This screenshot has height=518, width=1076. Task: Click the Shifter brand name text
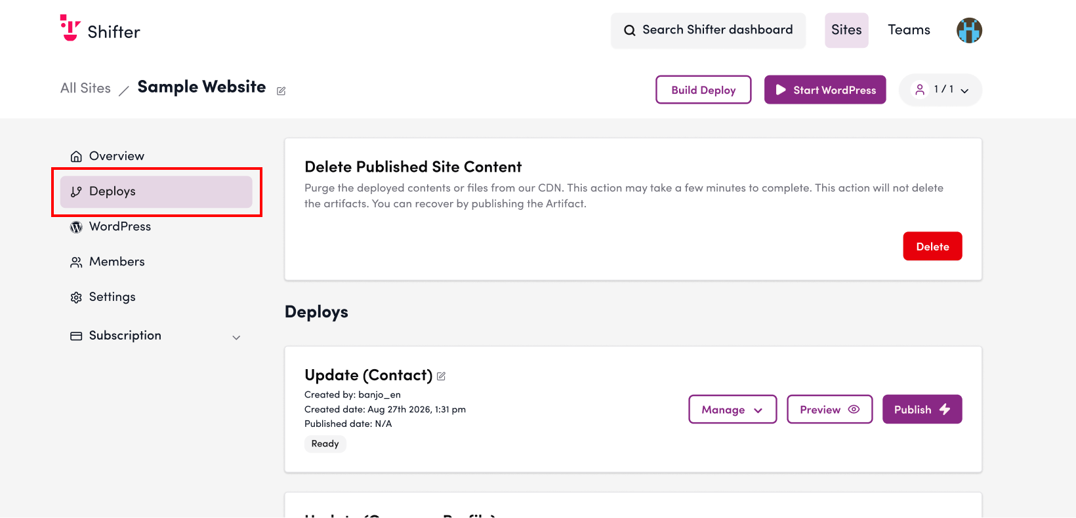114,32
